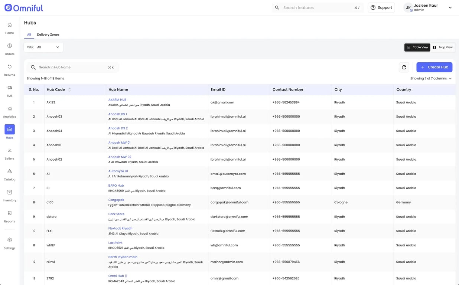Viewport: 459px width, 285px height.
Task: Switch to Delivery Zones tab
Action: tap(48, 35)
